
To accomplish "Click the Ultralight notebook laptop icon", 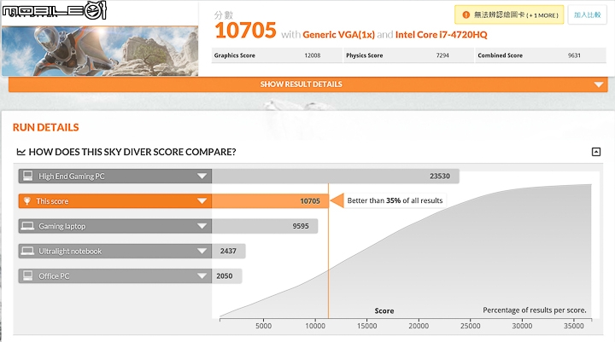I will point(27,251).
